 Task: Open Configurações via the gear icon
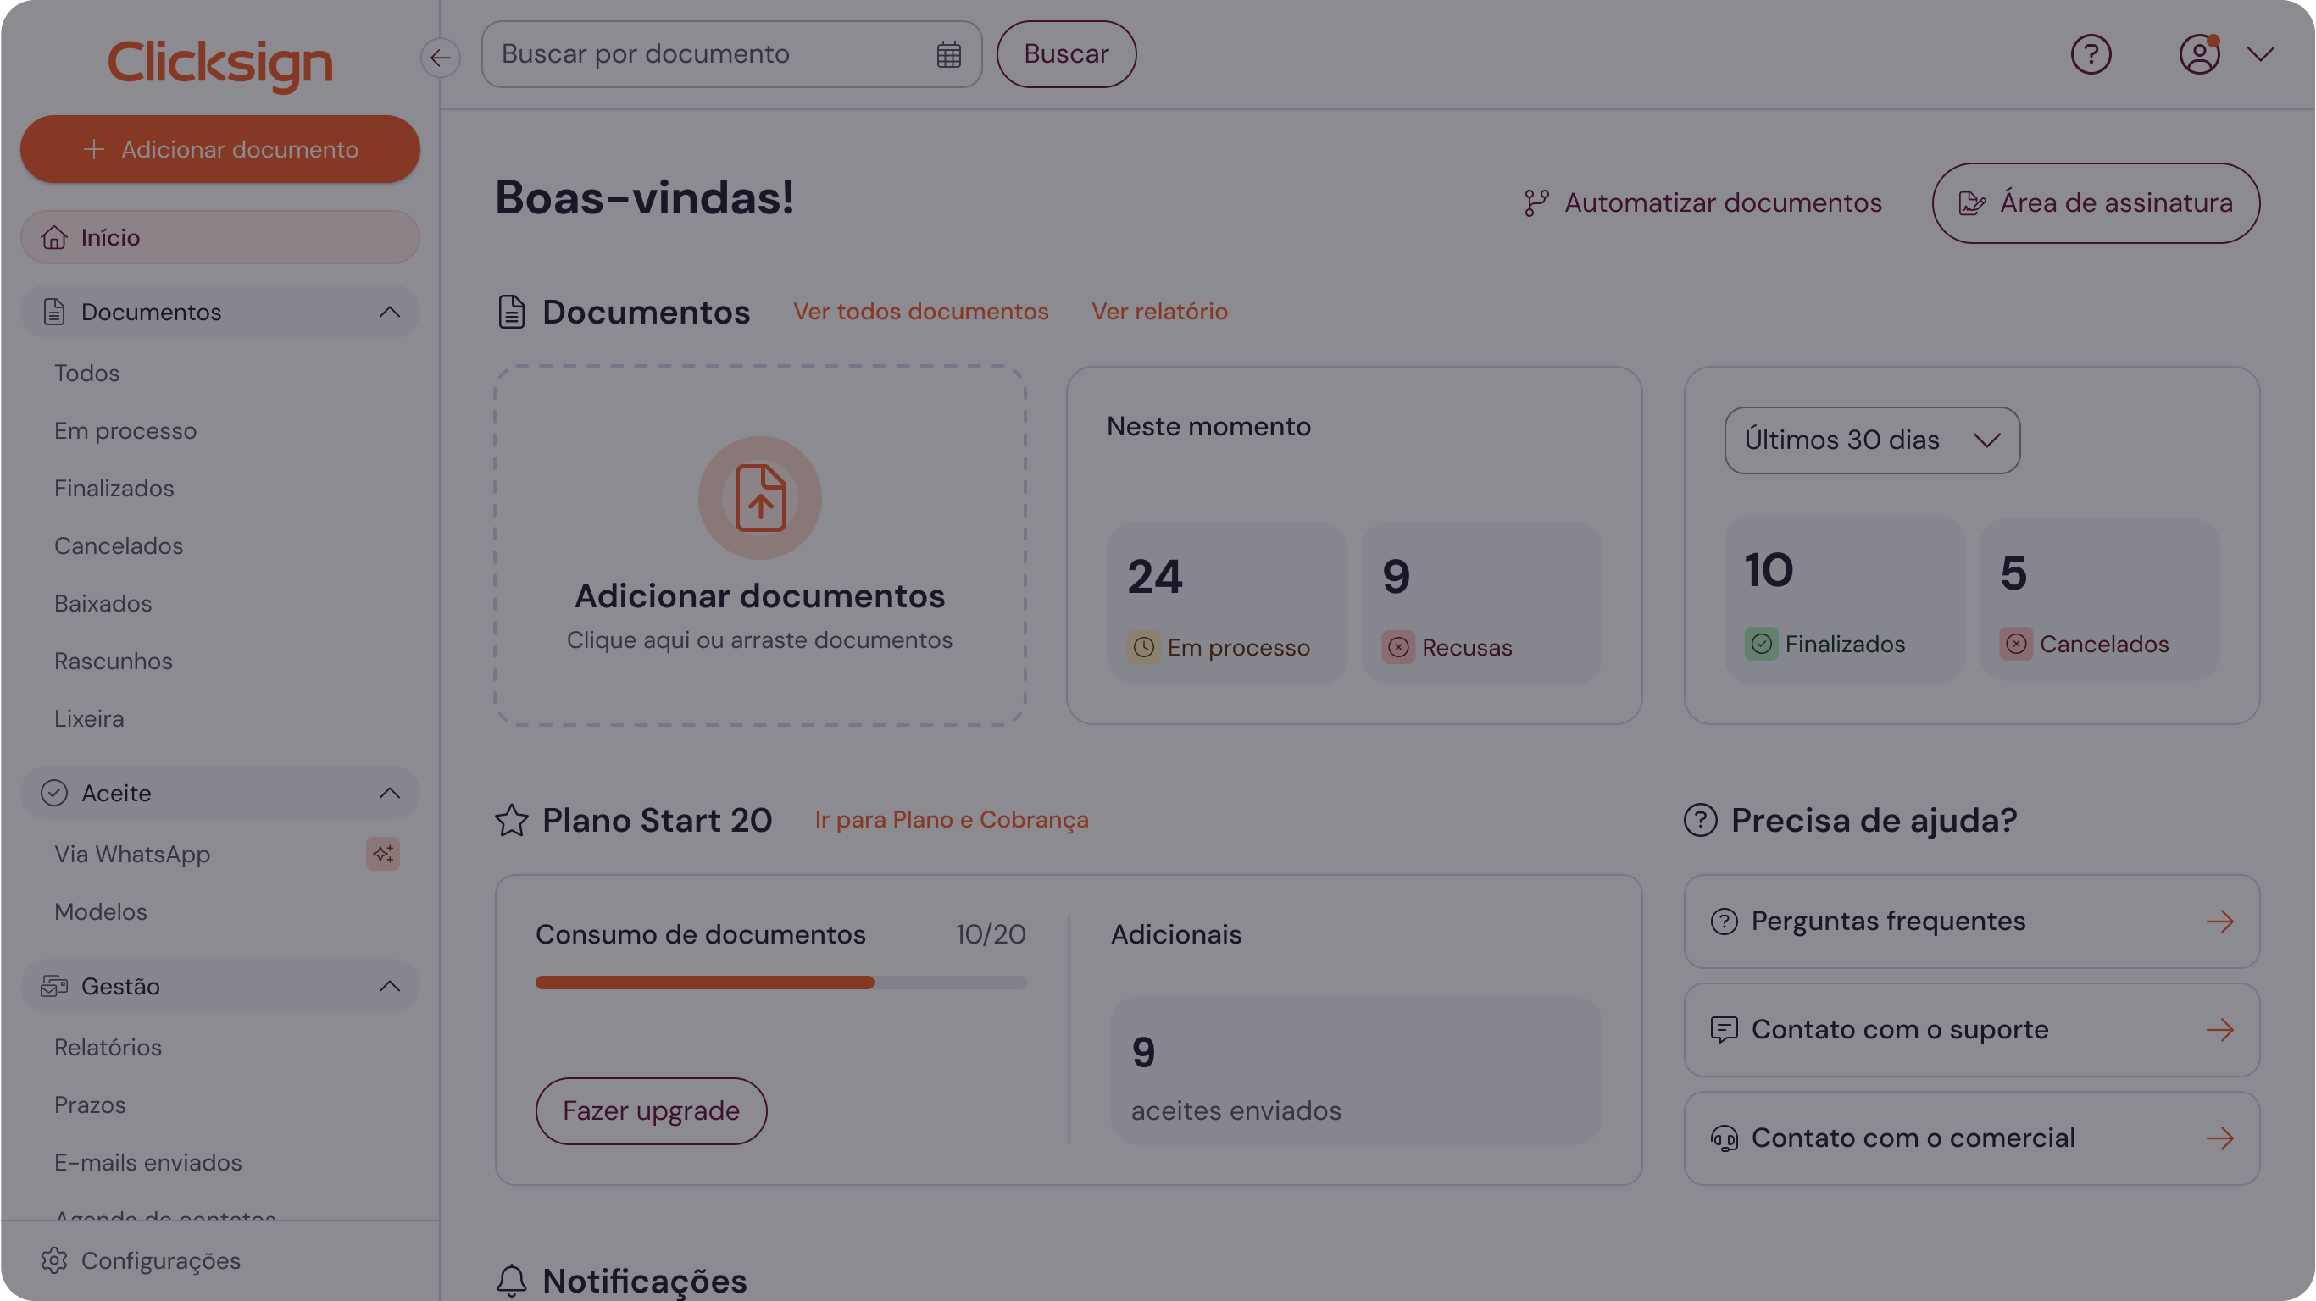point(54,1260)
